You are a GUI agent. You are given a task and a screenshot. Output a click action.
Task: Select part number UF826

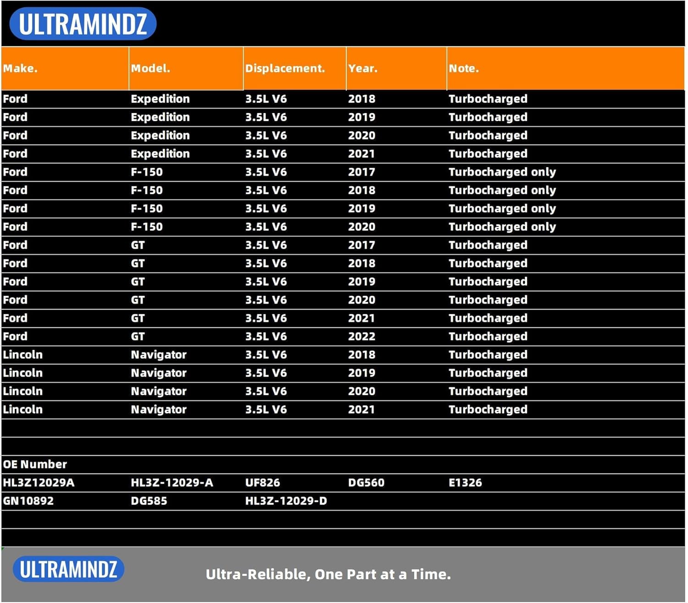[262, 483]
